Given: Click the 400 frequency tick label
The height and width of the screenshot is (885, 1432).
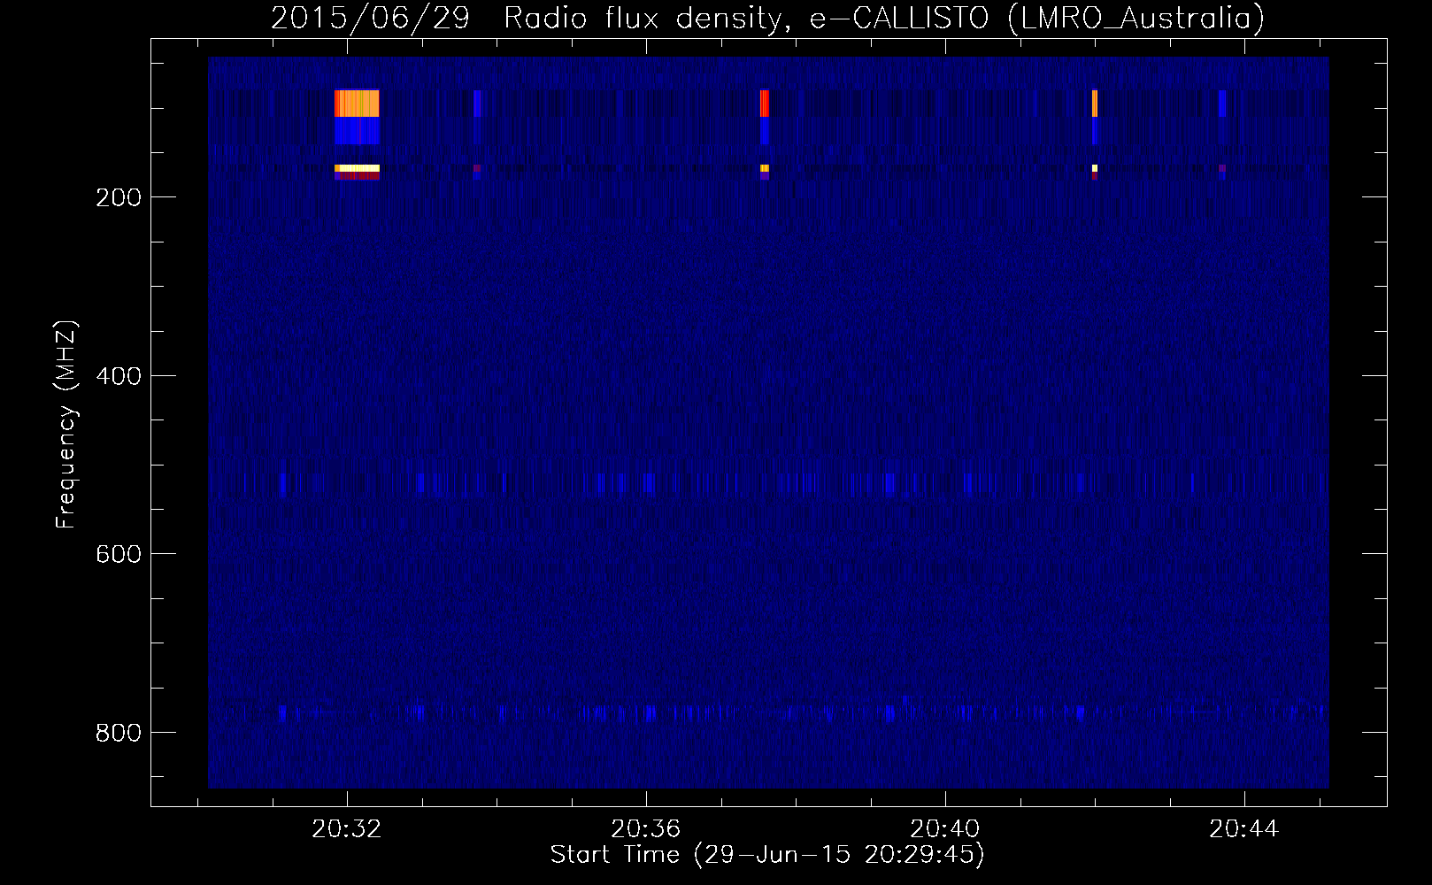Looking at the screenshot, I should [x=119, y=376].
